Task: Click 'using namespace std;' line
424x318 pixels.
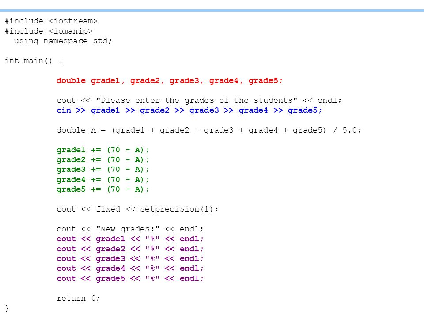Action: pyautogui.click(x=63, y=41)
